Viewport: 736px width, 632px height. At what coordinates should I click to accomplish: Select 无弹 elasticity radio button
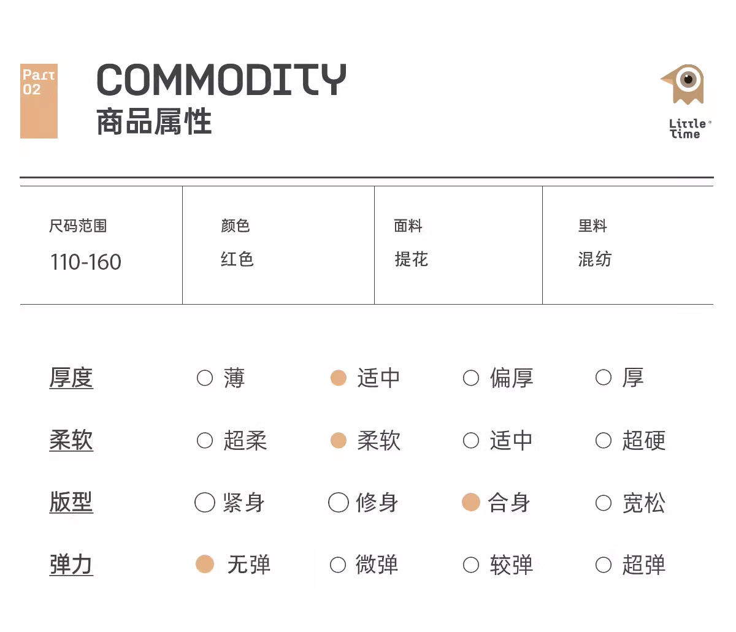click(x=205, y=564)
